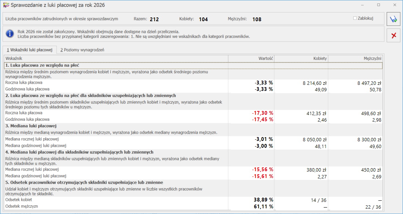The height and width of the screenshot is (214, 403).
Task: Click the Wartość column header
Action: (251, 58)
